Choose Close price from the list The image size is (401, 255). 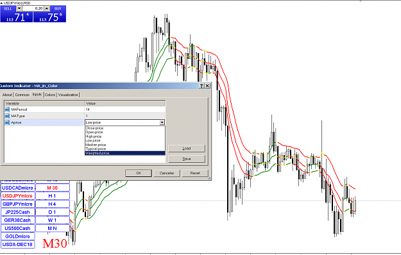tap(125, 128)
